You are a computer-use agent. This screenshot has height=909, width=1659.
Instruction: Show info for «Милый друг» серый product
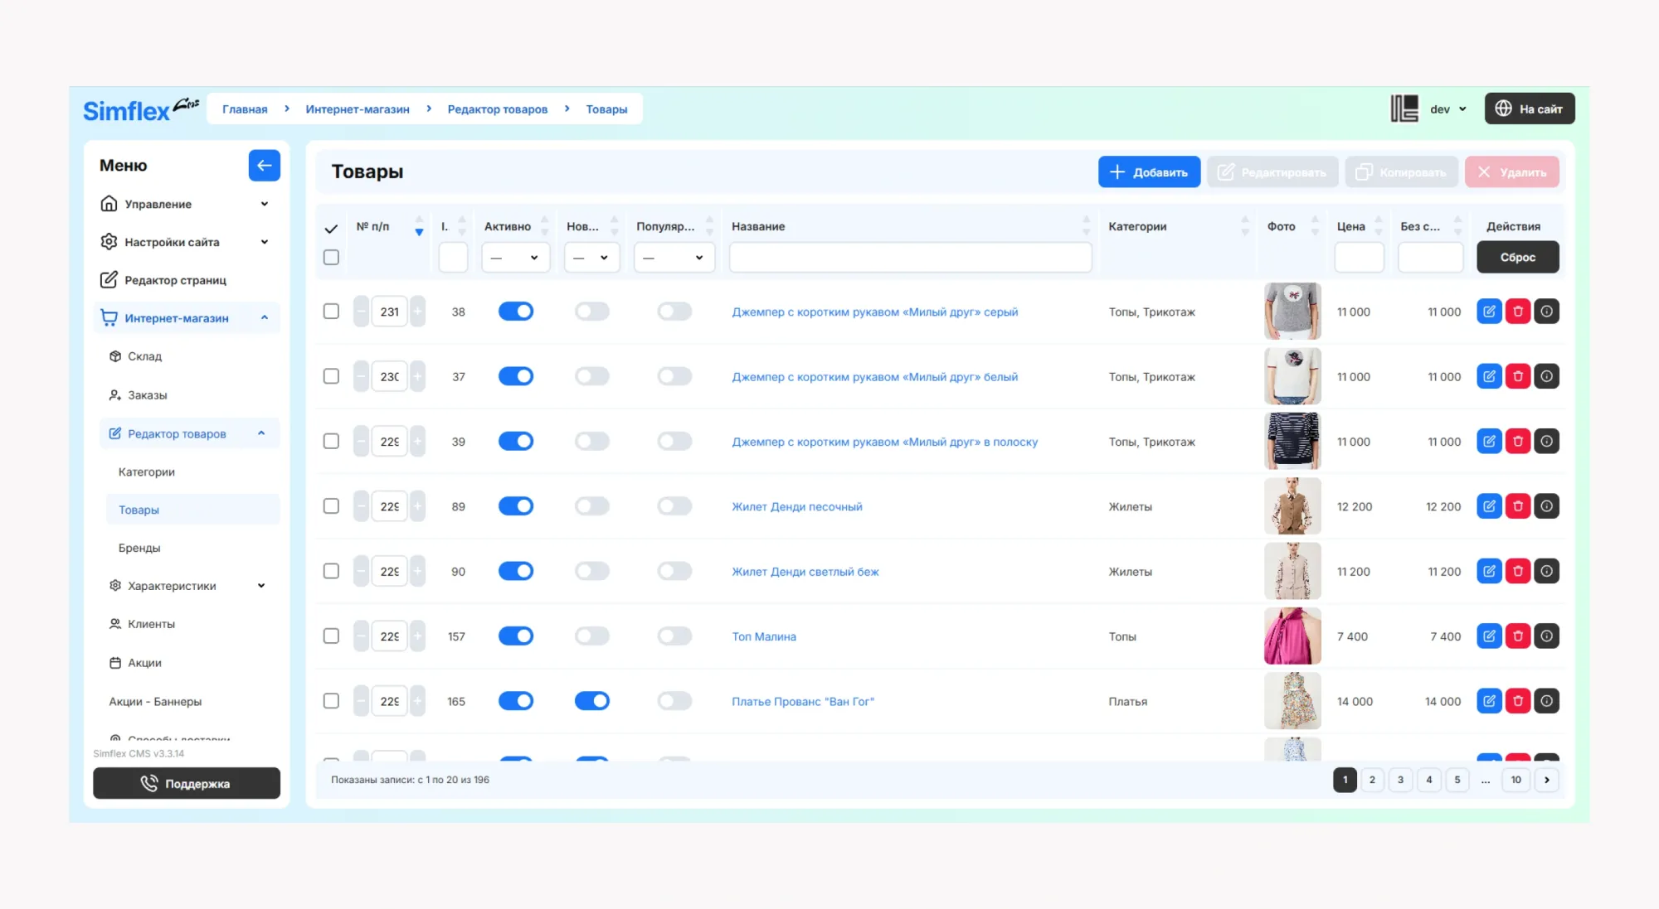point(1546,312)
